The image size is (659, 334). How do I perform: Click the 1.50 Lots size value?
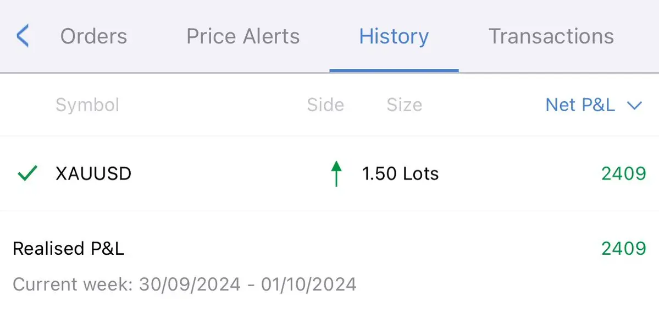[x=400, y=173]
